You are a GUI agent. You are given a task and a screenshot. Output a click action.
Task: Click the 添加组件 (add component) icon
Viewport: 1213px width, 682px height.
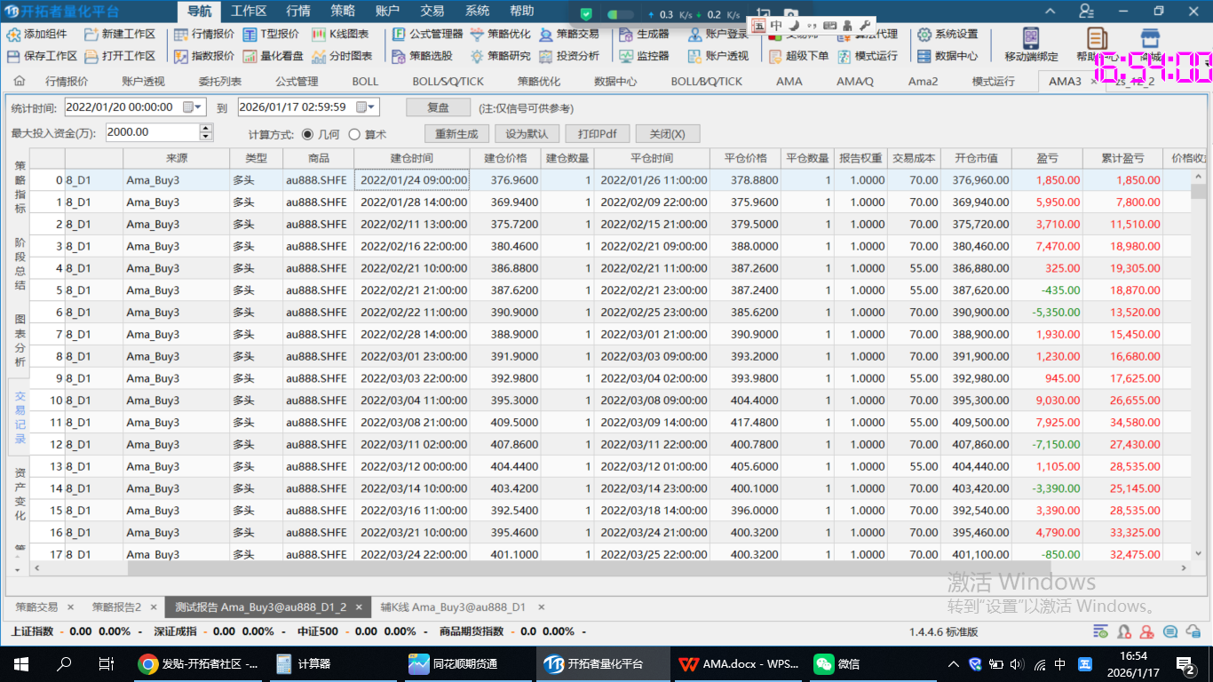pos(13,34)
